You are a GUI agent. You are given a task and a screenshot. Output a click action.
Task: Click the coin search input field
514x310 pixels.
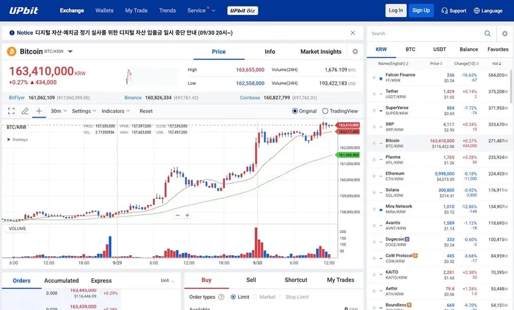[406, 33]
